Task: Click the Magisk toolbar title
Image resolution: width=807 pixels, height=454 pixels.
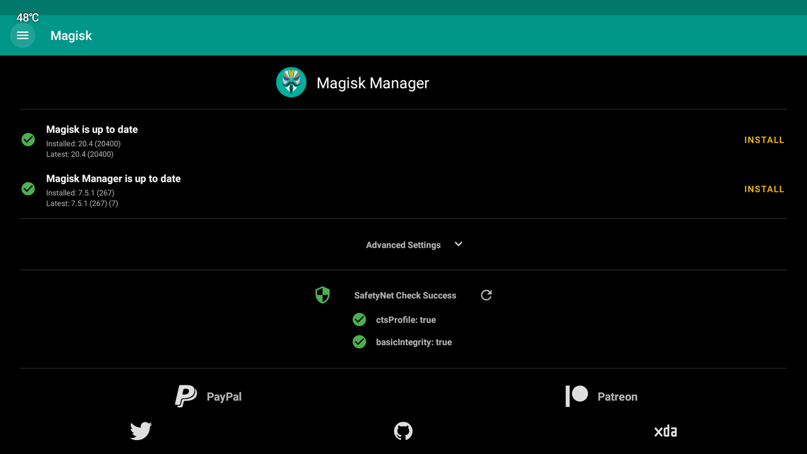Action: coord(71,36)
